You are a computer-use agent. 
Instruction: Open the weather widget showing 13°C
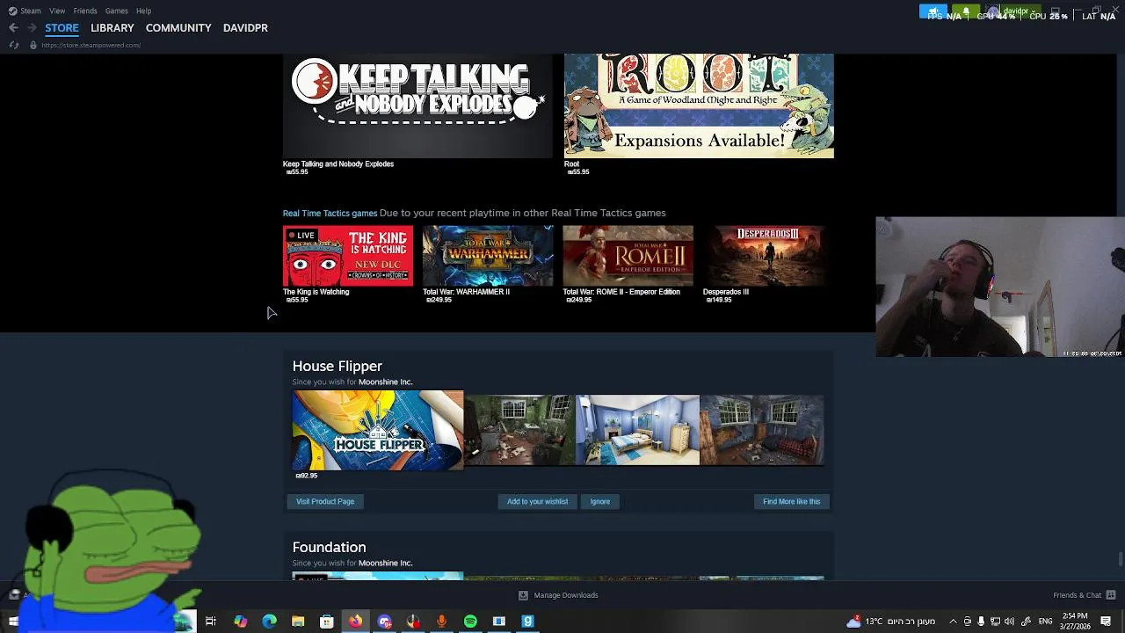891,622
